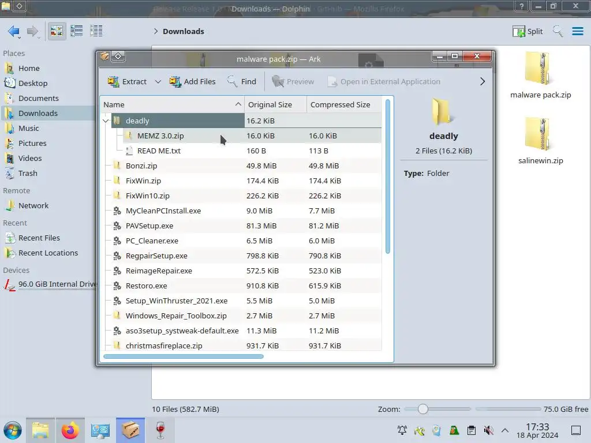The width and height of the screenshot is (591, 443).
Task: Sort by Original Size column in Ark
Action: point(275,105)
